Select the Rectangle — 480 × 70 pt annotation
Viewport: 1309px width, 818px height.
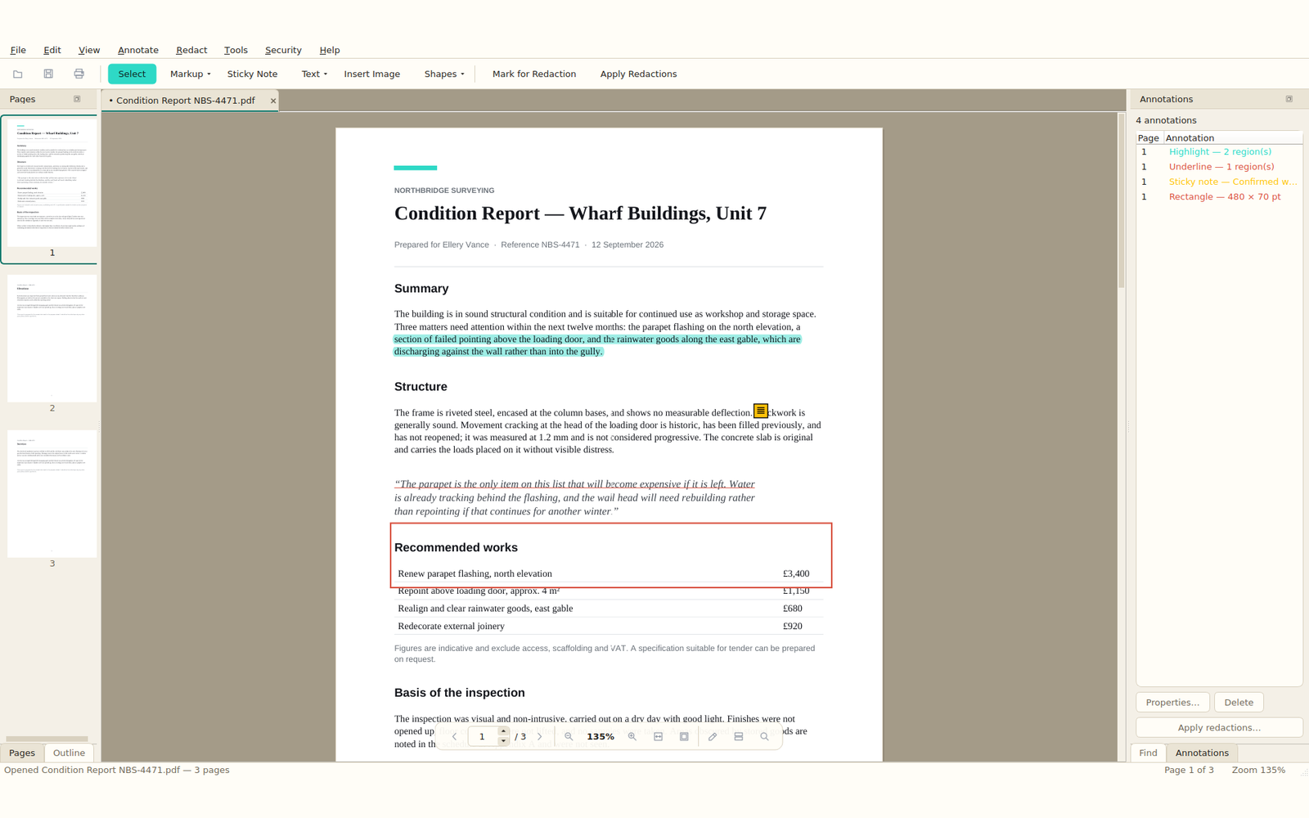click(1219, 197)
